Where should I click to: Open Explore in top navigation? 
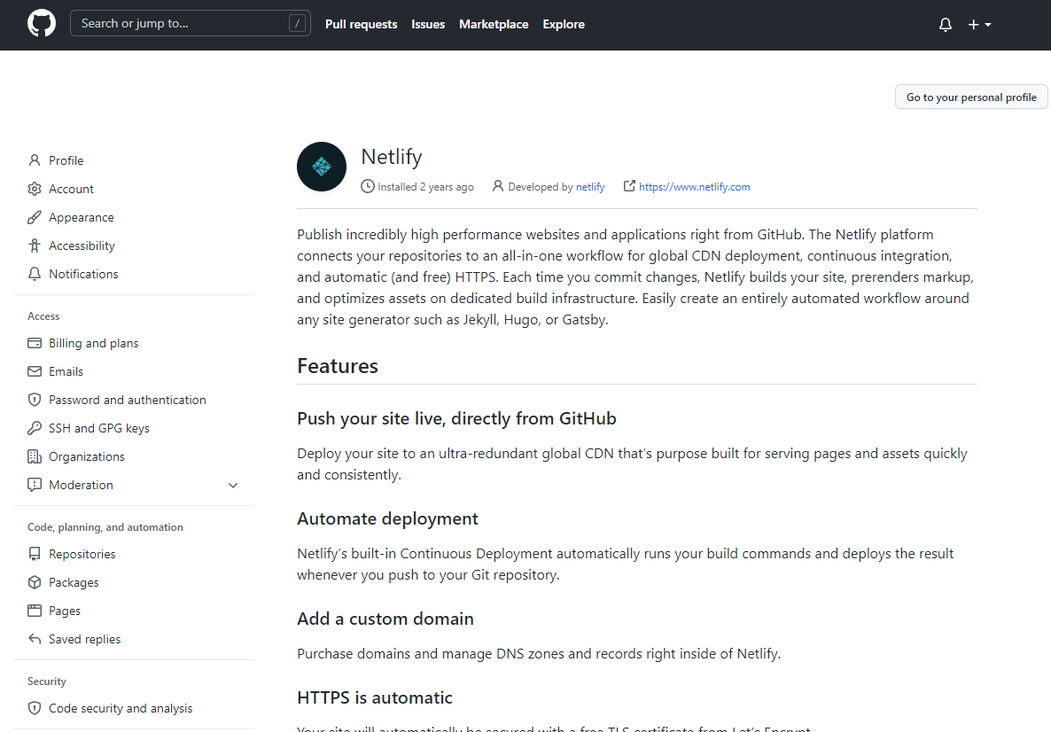point(564,24)
